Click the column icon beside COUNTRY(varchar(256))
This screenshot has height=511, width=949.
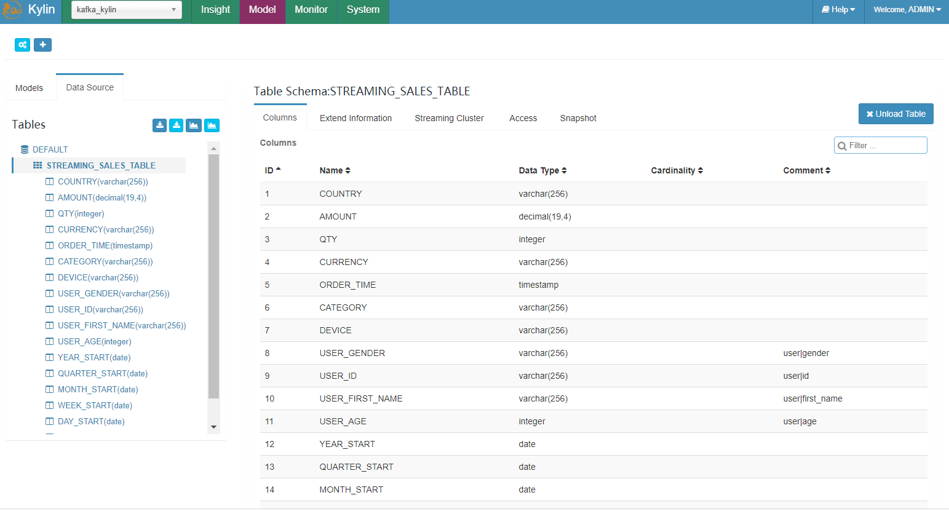(50, 181)
